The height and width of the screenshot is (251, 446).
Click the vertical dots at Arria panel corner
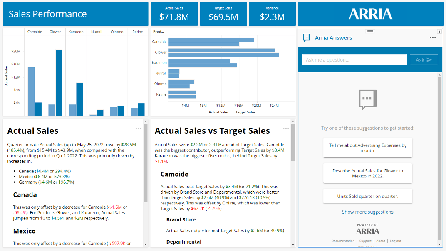[439, 32]
